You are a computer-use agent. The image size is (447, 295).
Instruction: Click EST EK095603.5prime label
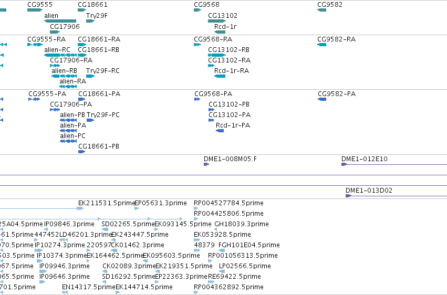[x=171, y=256]
